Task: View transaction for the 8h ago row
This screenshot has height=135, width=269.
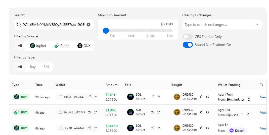Action: (x=263, y=128)
